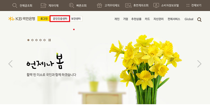Viewport: 210px width, 108px height.
Task: Click the 공인인증센터 button
Action: 60,19
